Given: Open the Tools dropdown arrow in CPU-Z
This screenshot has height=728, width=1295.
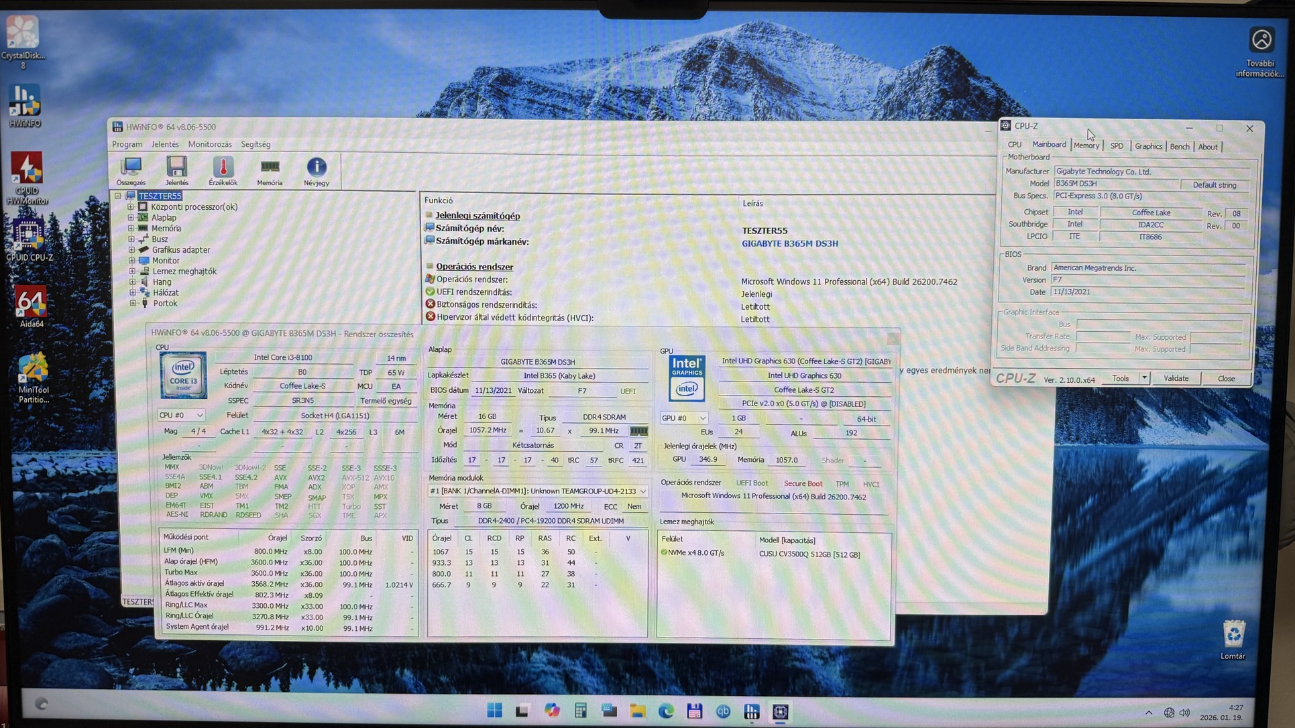Looking at the screenshot, I should (1144, 379).
